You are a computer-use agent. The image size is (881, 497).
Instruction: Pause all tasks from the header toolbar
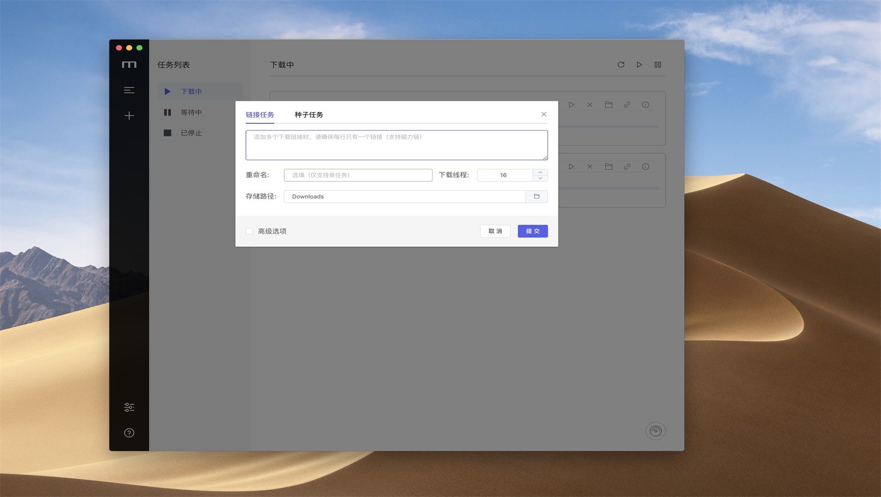coord(658,65)
